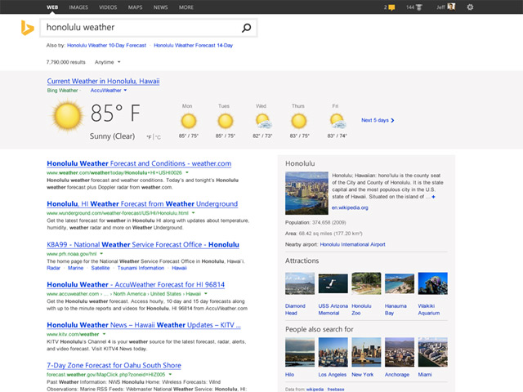
Task: Open the Hilo related search thumbnail
Action: (x=300, y=352)
